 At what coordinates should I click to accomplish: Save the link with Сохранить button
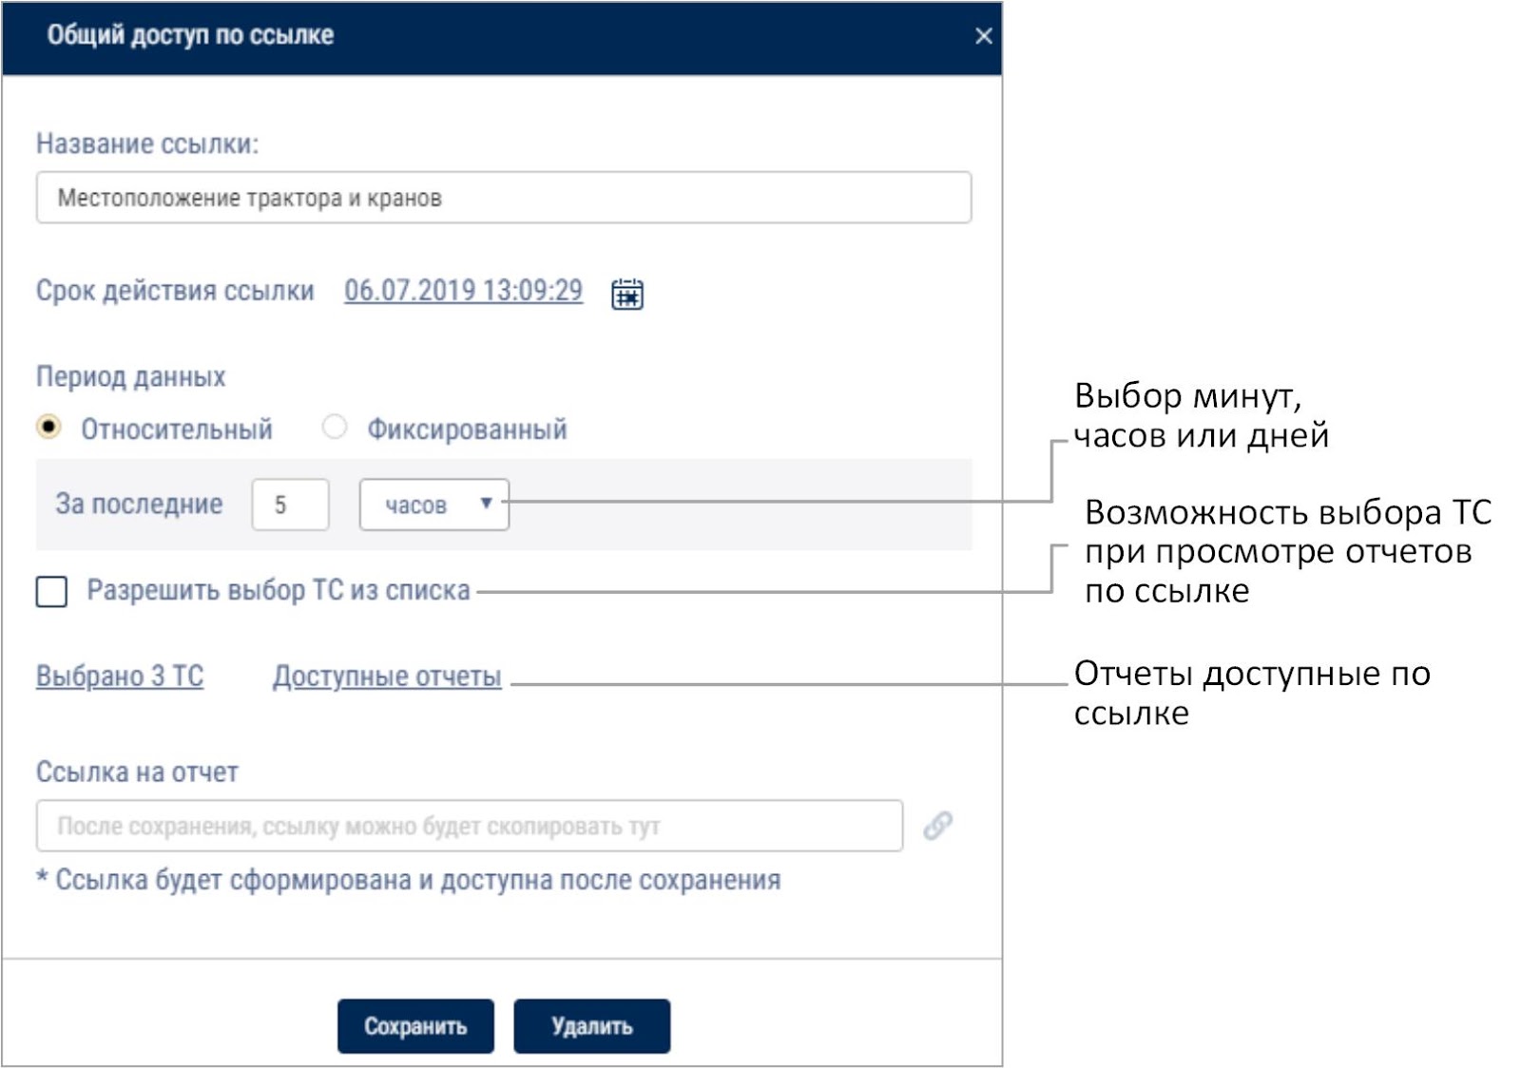click(415, 1026)
